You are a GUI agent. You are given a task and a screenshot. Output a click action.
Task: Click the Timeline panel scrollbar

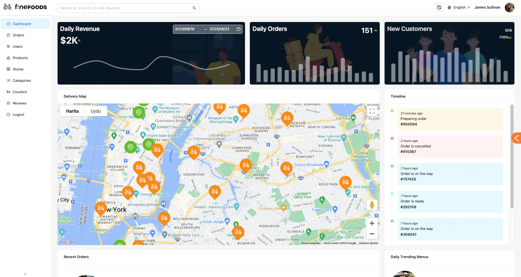click(x=512, y=156)
